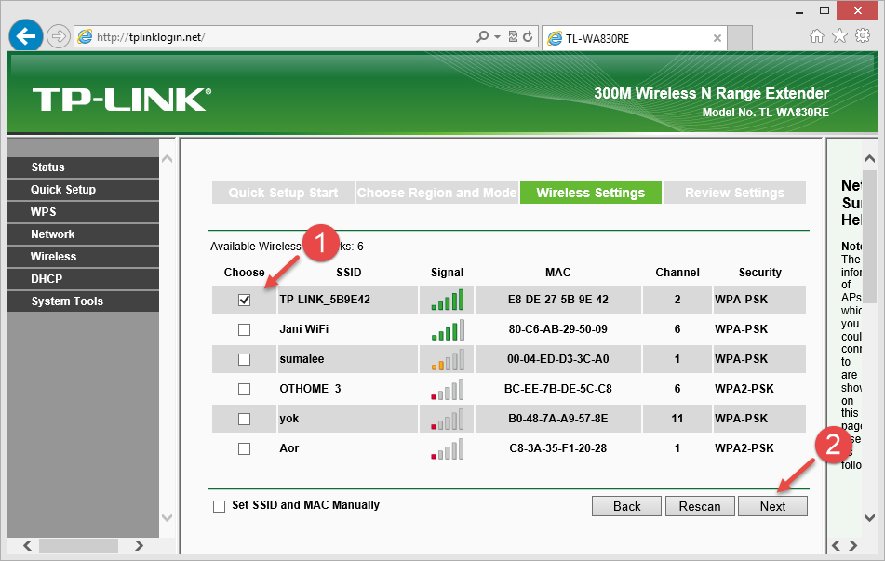
Task: Click the signal bars of yok
Action: (447, 420)
